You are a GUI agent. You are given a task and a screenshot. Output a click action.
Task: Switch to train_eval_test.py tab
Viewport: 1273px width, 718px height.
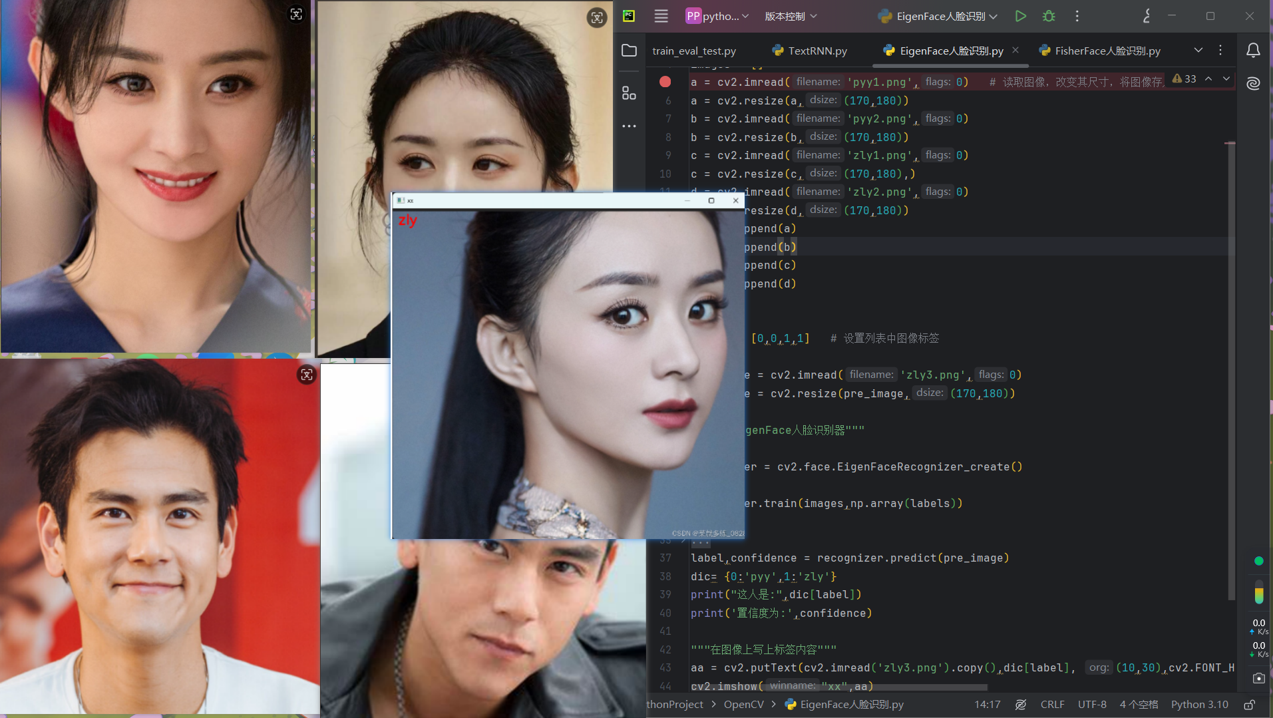click(x=694, y=51)
